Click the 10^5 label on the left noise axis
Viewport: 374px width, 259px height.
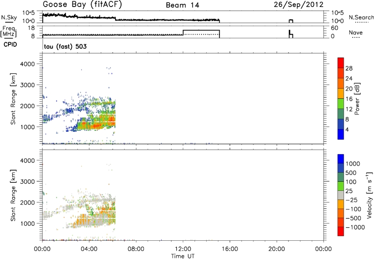tap(29, 13)
